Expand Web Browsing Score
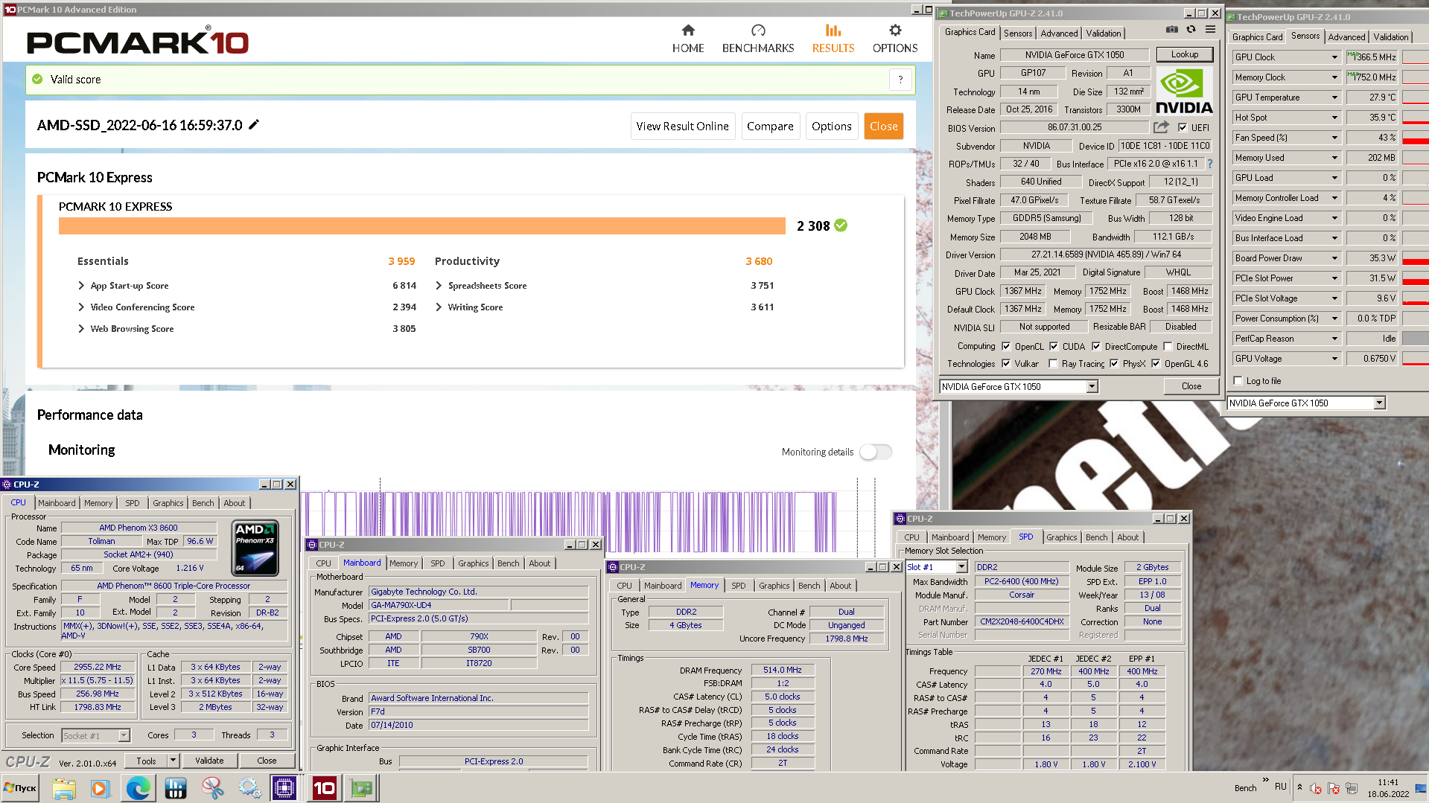 pyautogui.click(x=81, y=329)
